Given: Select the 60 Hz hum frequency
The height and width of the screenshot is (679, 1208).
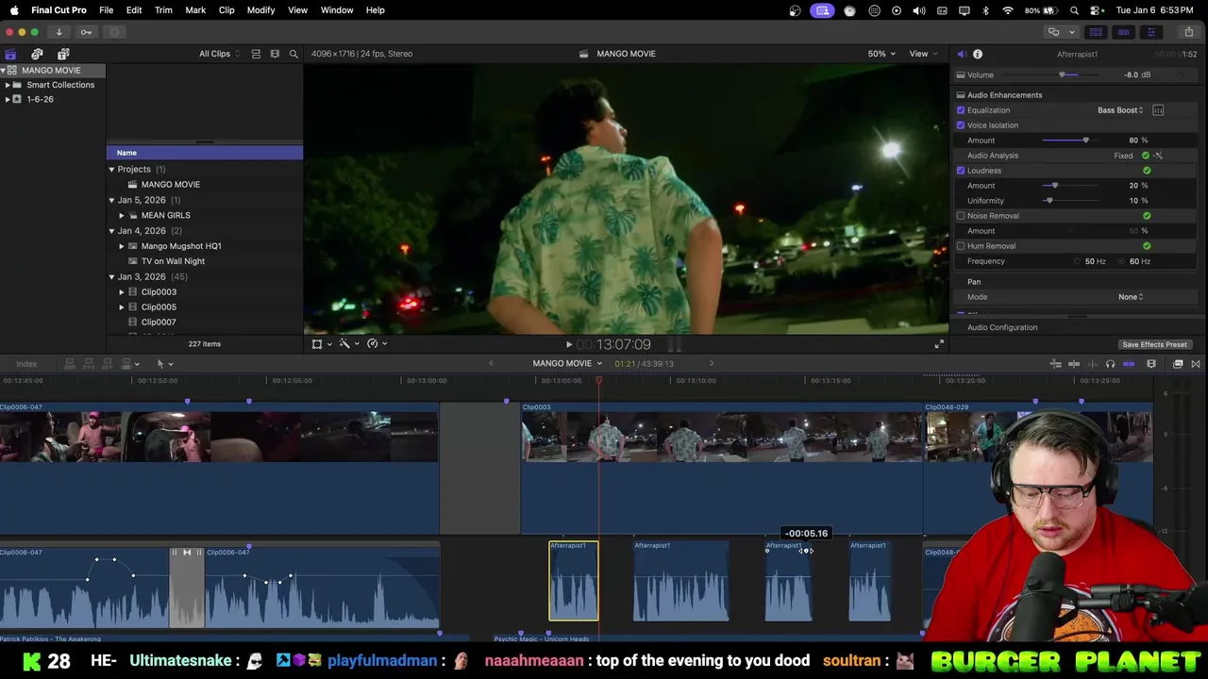Looking at the screenshot, I should (x=1121, y=261).
